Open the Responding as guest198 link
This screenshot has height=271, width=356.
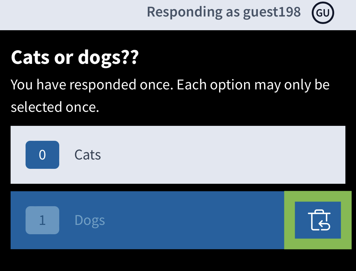[224, 12]
